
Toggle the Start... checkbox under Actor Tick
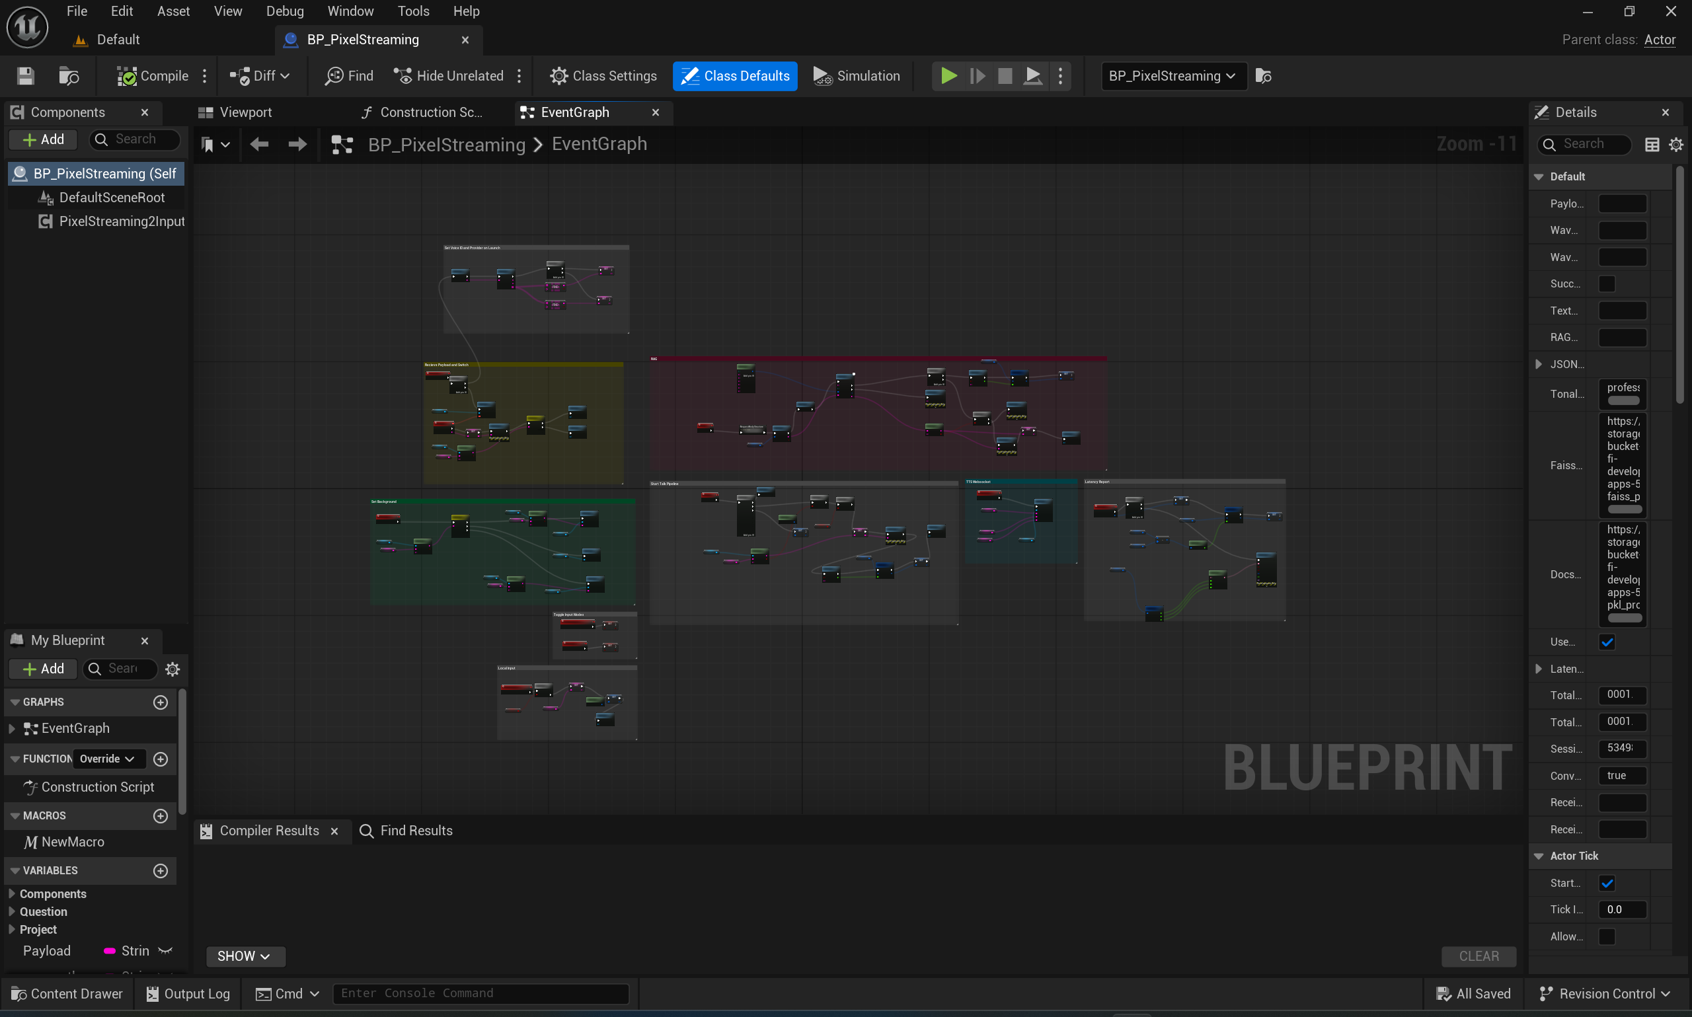1606,884
